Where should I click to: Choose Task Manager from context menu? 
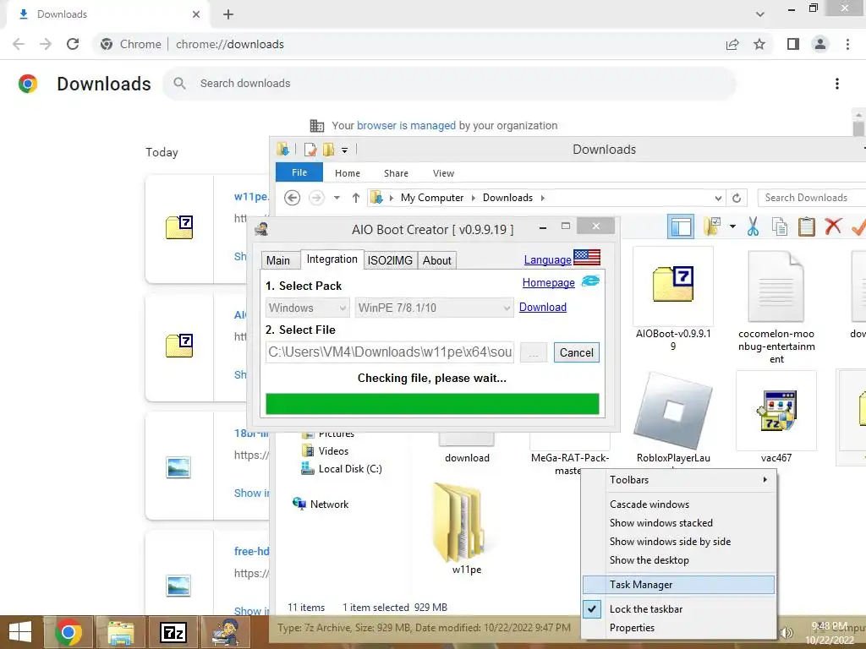coord(678,585)
